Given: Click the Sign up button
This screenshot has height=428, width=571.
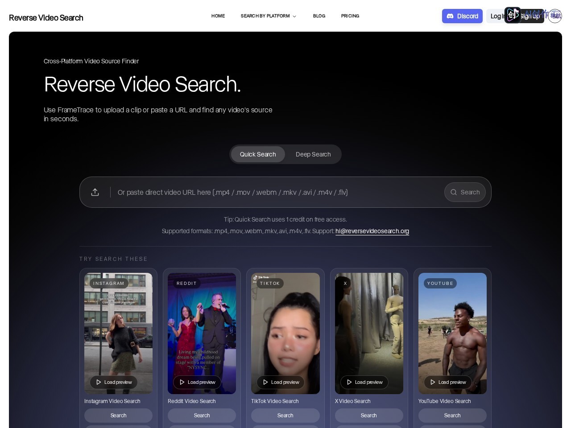Looking at the screenshot, I should click(x=530, y=16).
